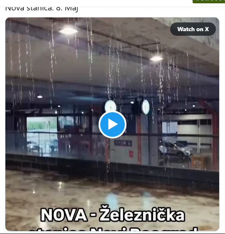Screen dimensions: 225x234
Task: Click the right station clock in the video
Action: click(x=146, y=107)
